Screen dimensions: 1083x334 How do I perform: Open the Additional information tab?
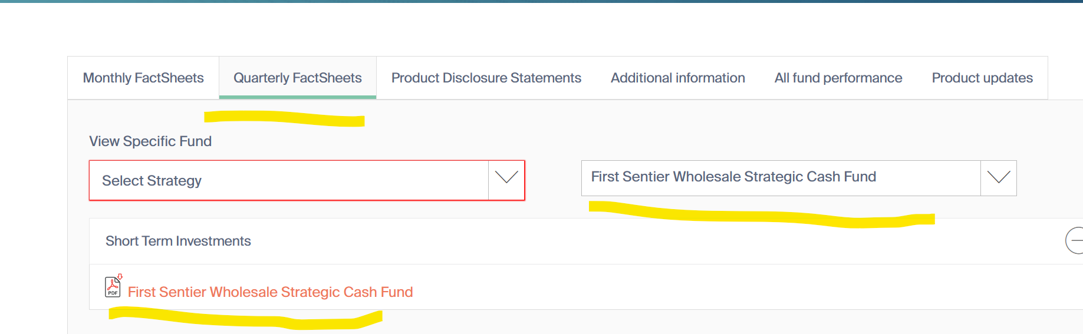coord(677,78)
